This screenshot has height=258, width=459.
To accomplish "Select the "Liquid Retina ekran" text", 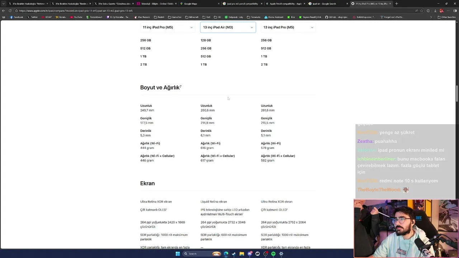I will coord(214,202).
